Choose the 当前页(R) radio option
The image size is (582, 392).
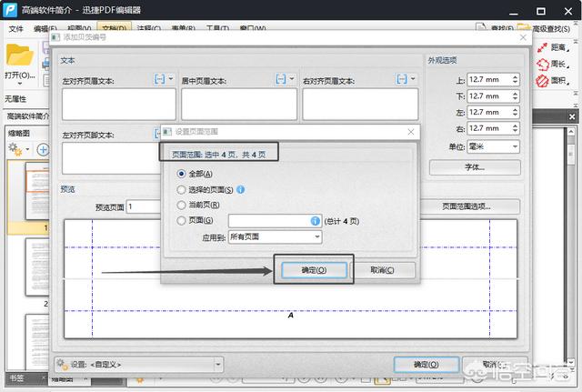pyautogui.click(x=181, y=205)
